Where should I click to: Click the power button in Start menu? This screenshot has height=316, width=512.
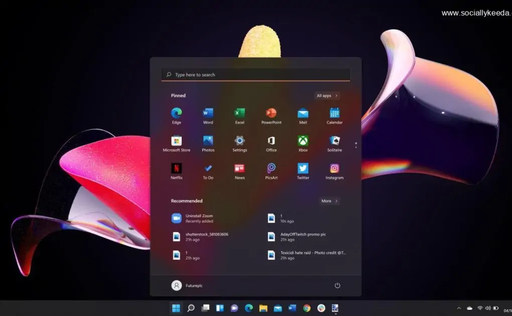coord(337,285)
